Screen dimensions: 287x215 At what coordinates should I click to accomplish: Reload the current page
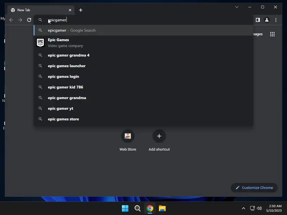[x=29, y=20]
